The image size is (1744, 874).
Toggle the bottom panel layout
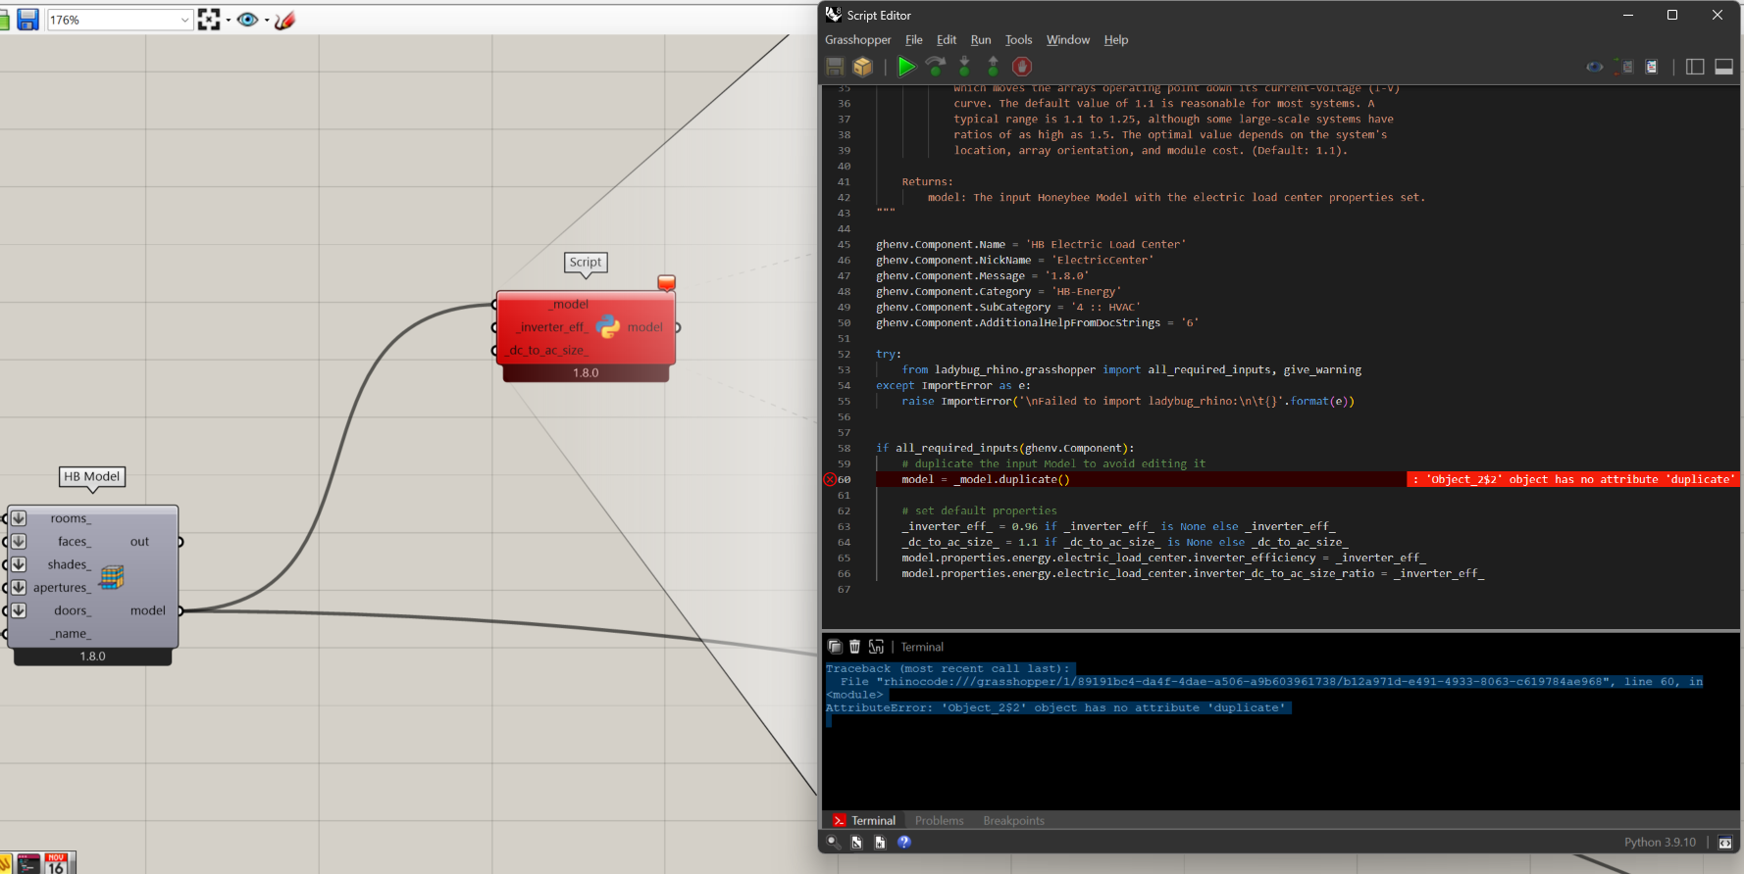pos(1723,67)
